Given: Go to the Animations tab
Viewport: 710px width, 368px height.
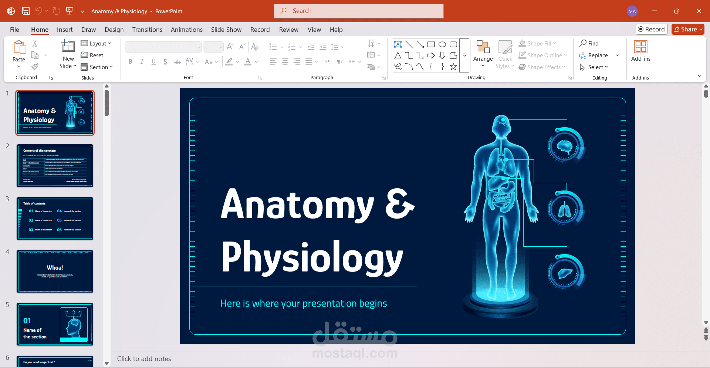Looking at the screenshot, I should pos(187,30).
